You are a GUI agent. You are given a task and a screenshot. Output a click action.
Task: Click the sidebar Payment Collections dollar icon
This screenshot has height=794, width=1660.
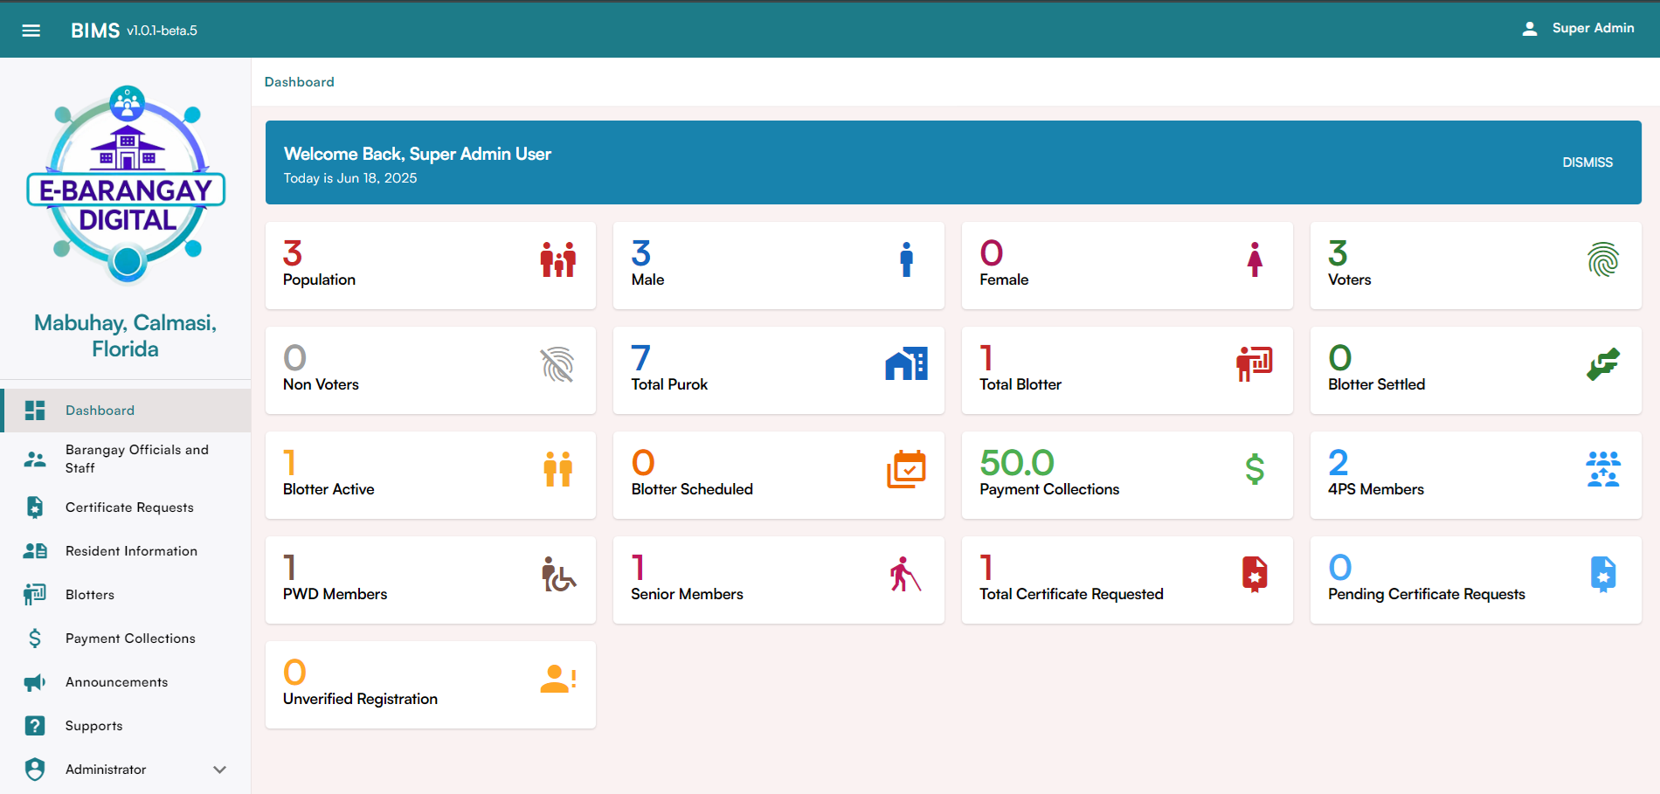click(35, 639)
